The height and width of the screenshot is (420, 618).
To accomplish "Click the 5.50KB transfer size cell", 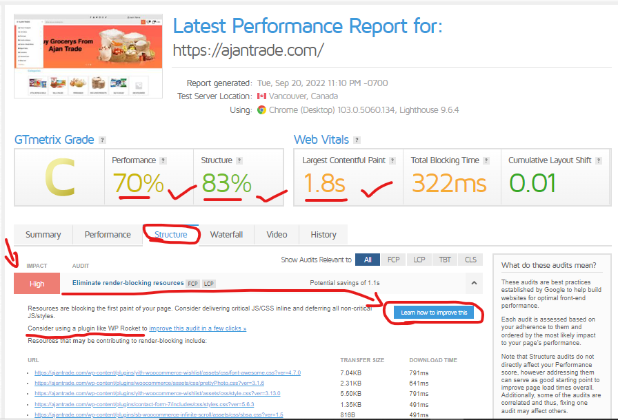I will pos(351,394).
